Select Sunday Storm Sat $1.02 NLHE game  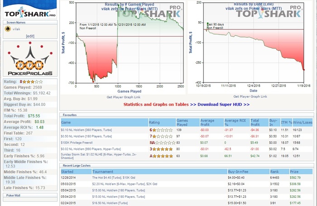click(99, 156)
